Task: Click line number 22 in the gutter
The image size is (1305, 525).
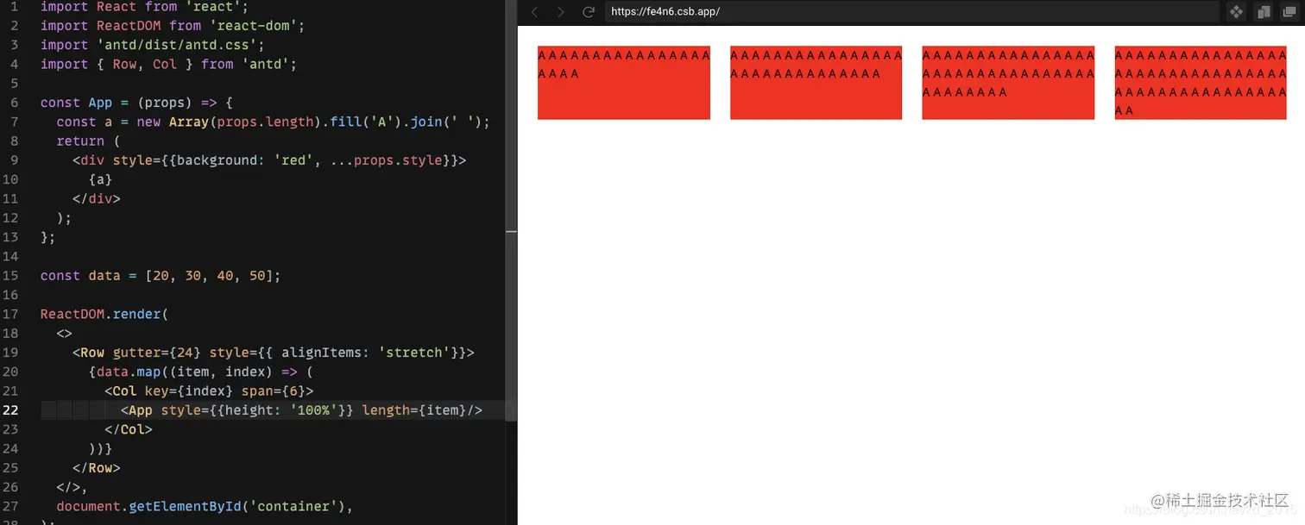Action: click(10, 410)
